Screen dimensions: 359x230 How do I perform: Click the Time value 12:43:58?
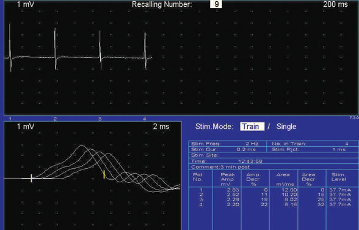pos(250,161)
